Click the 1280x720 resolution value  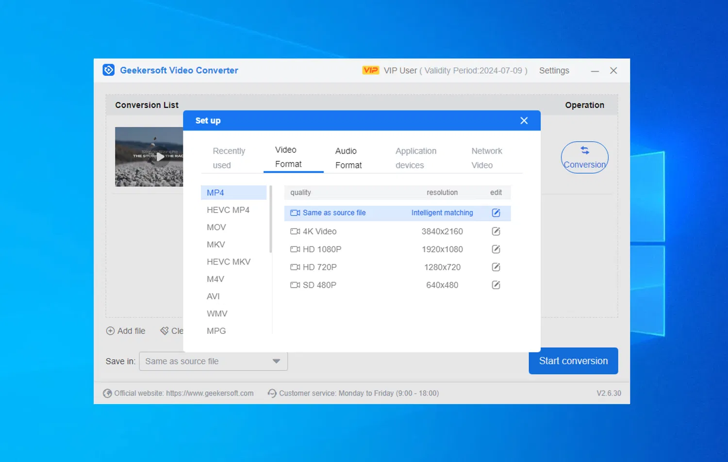pos(442,267)
